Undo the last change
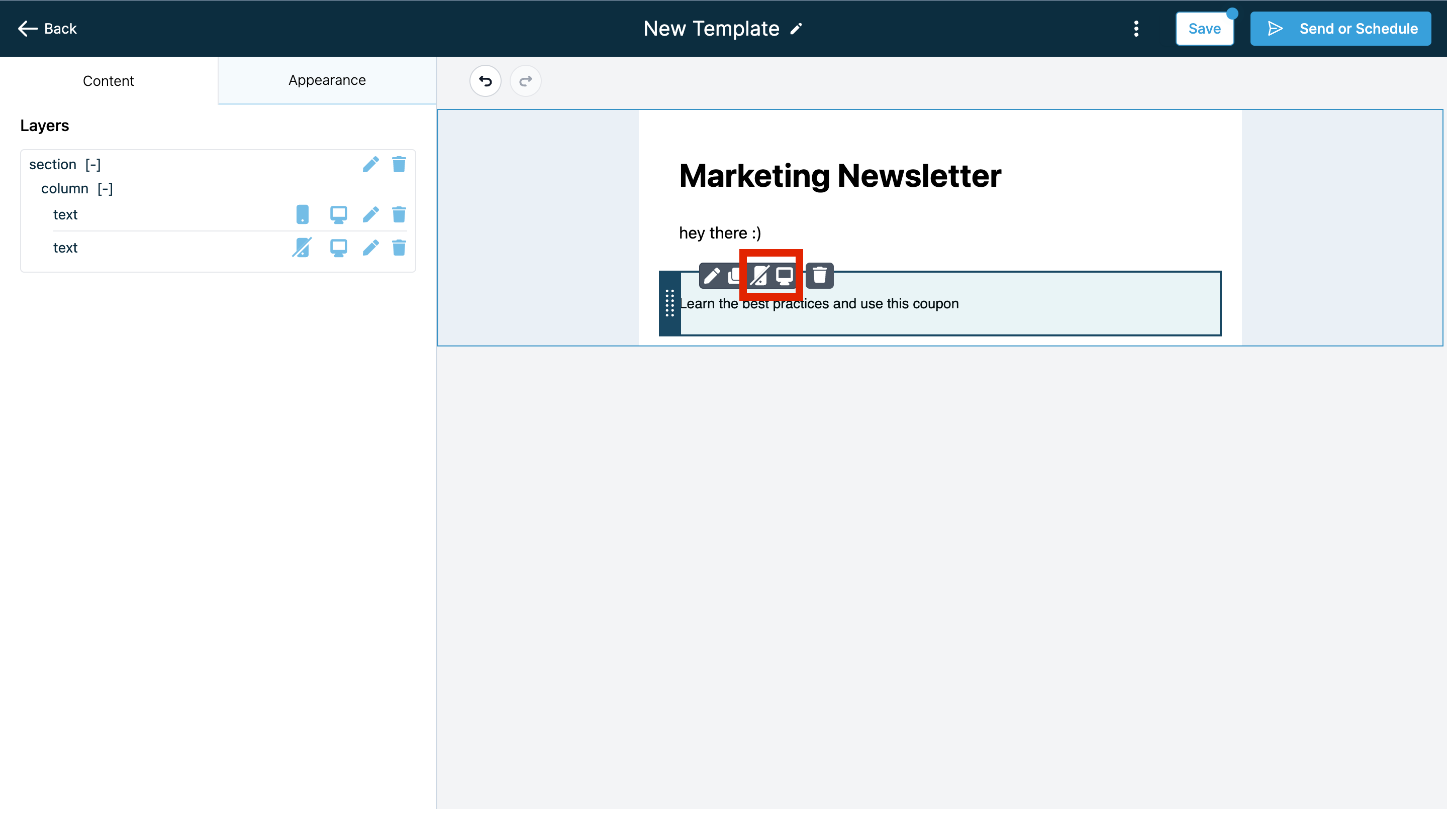This screenshot has height=825, width=1447. click(x=485, y=80)
